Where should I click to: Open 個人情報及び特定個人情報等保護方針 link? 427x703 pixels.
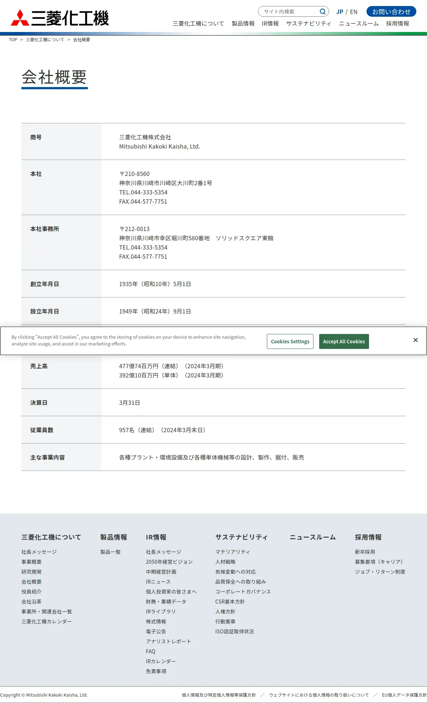point(219,695)
